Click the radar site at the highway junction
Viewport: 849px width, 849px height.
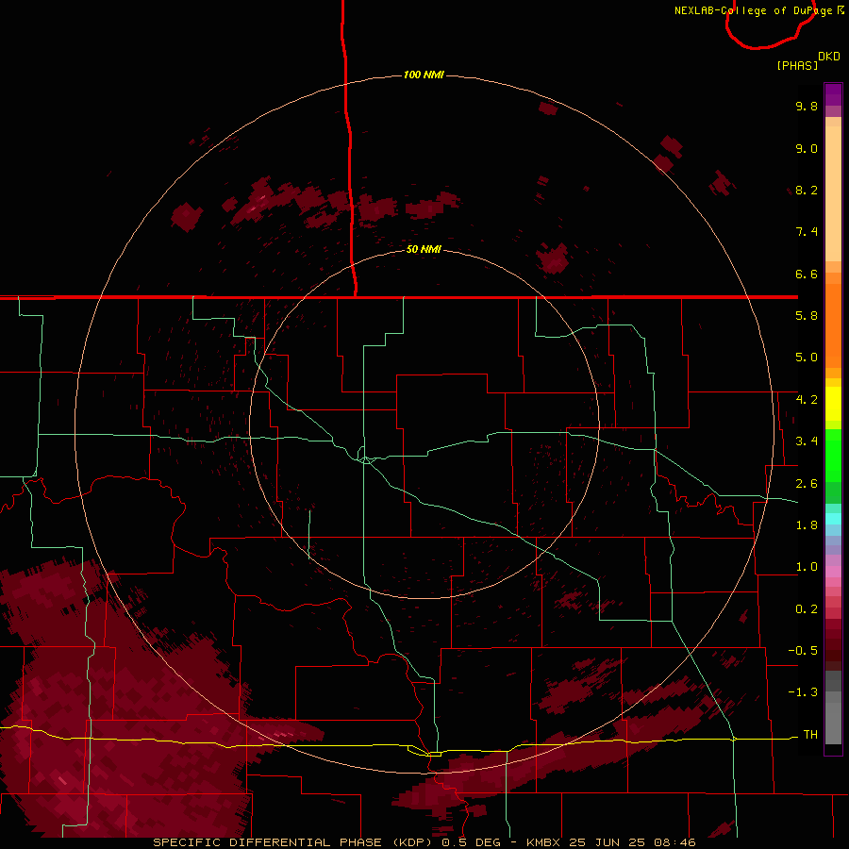366,459
